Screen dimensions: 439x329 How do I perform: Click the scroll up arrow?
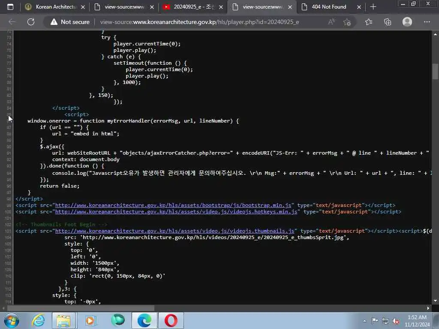click(x=435, y=34)
